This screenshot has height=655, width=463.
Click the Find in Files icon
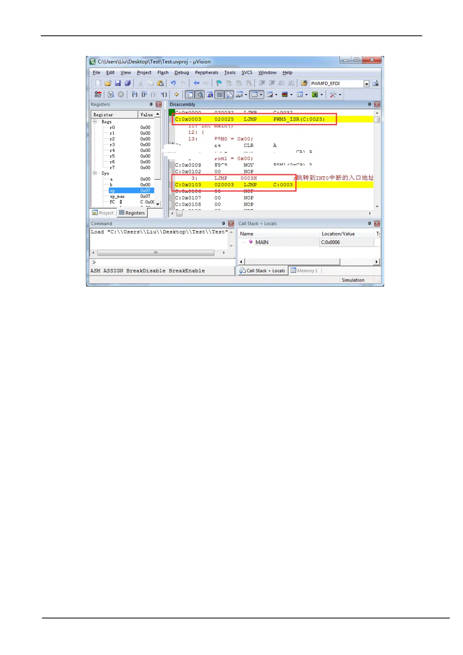[304, 83]
